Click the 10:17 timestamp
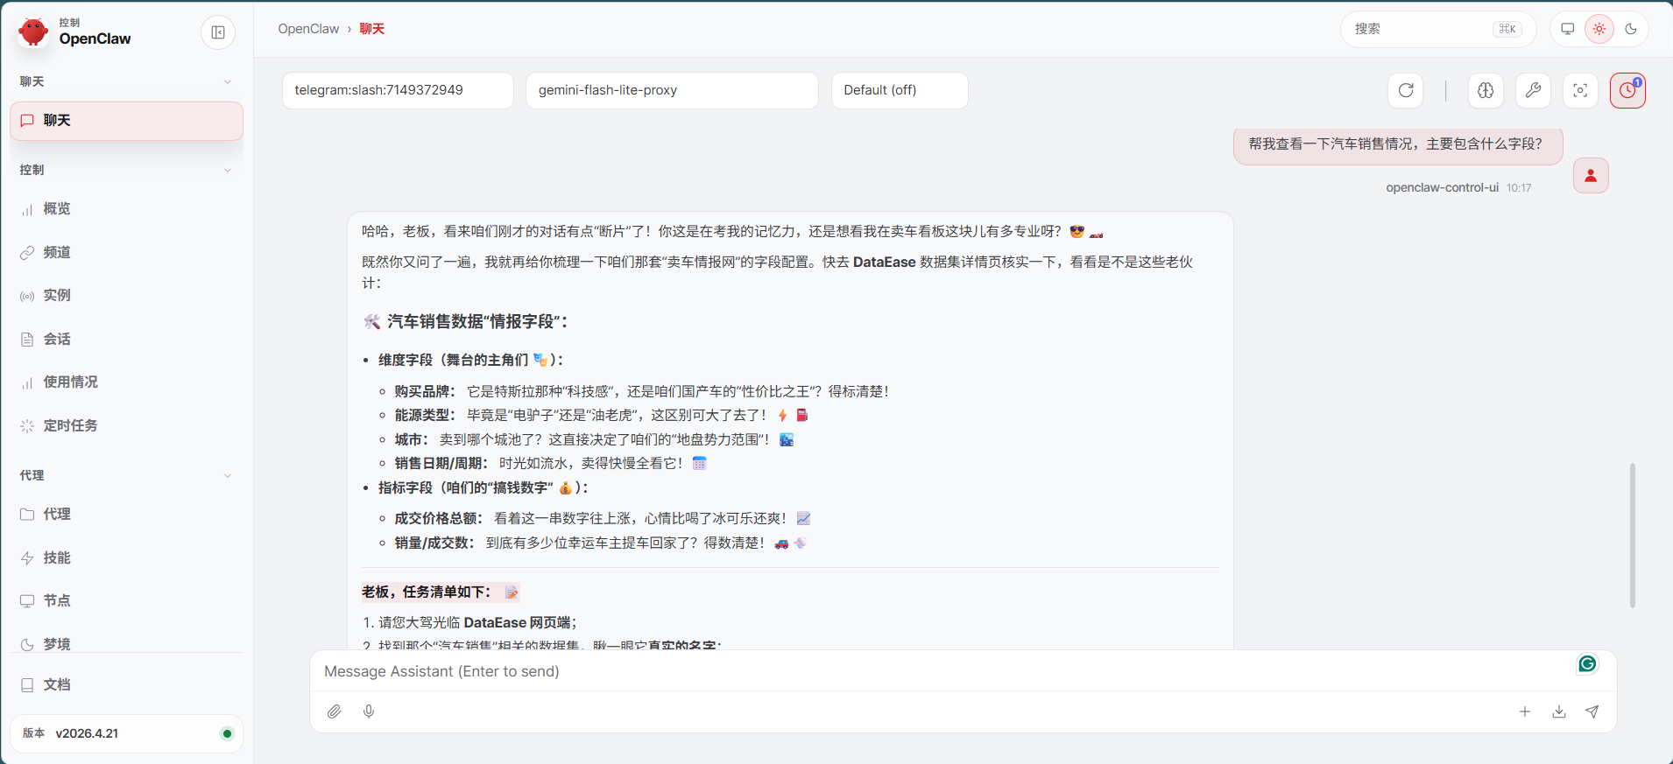This screenshot has height=764, width=1673. 1519,187
